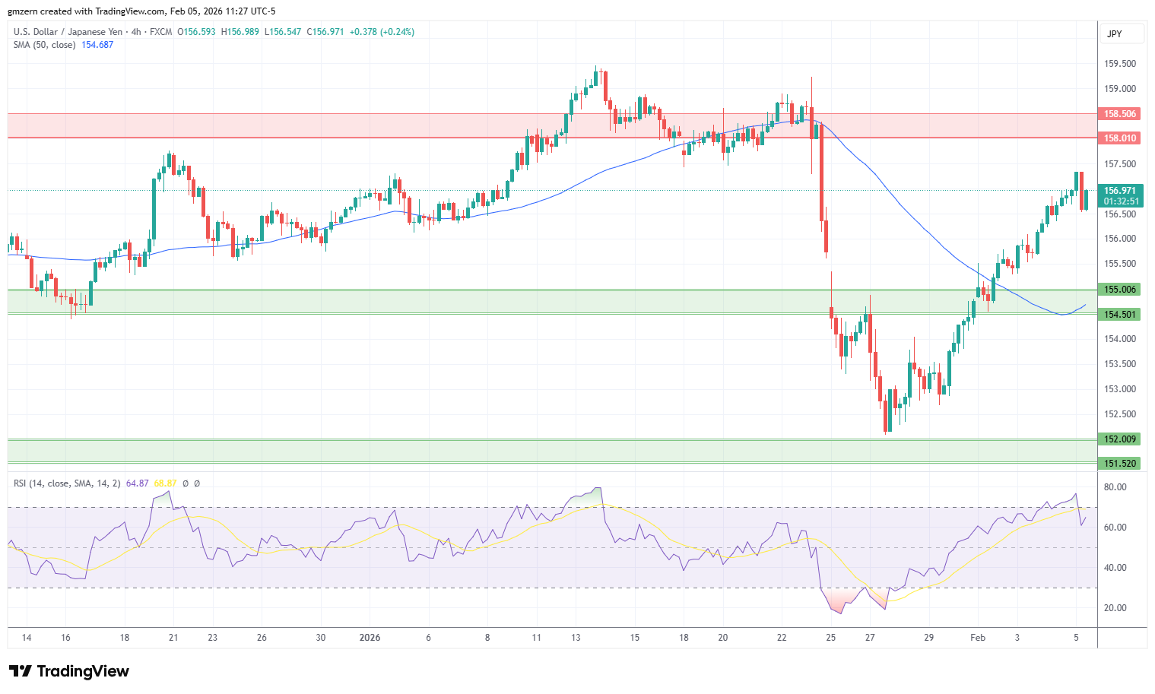The height and width of the screenshot is (694, 1155).
Task: Click the change value +0.378 (+0.24%)
Action: [x=382, y=32]
